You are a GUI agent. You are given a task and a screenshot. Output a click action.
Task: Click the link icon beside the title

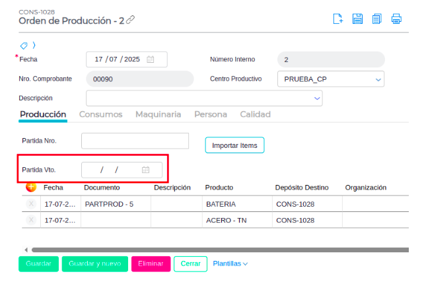click(x=130, y=20)
